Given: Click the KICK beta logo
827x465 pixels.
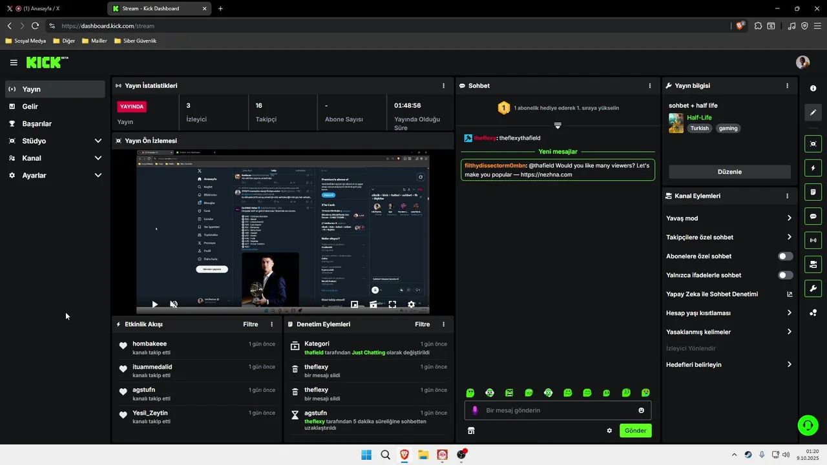Looking at the screenshot, I should pyautogui.click(x=47, y=63).
